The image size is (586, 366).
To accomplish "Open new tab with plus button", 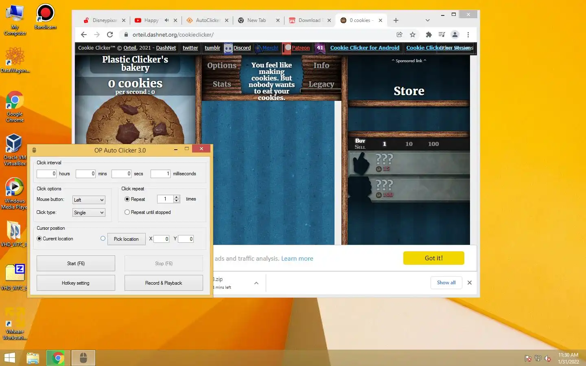I will tap(396, 20).
